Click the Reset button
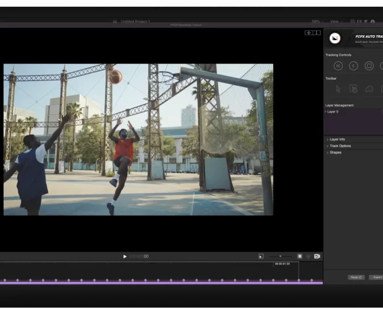Viewport: 383px width, 309px height. (x=356, y=277)
